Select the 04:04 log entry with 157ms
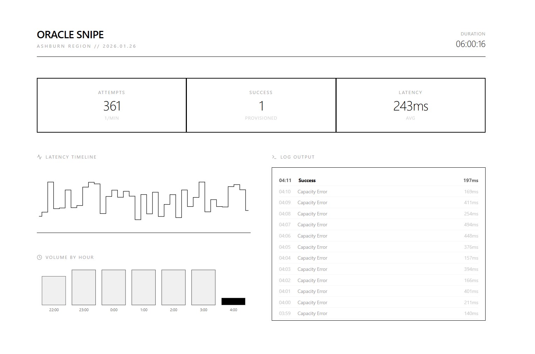The width and height of the screenshot is (535, 354). point(378,258)
